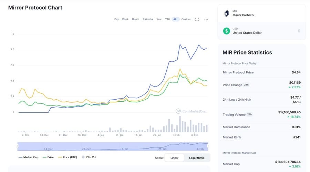Hide the 24h Vol legend series
The height and width of the screenshot is (172, 310).
(x=89, y=157)
